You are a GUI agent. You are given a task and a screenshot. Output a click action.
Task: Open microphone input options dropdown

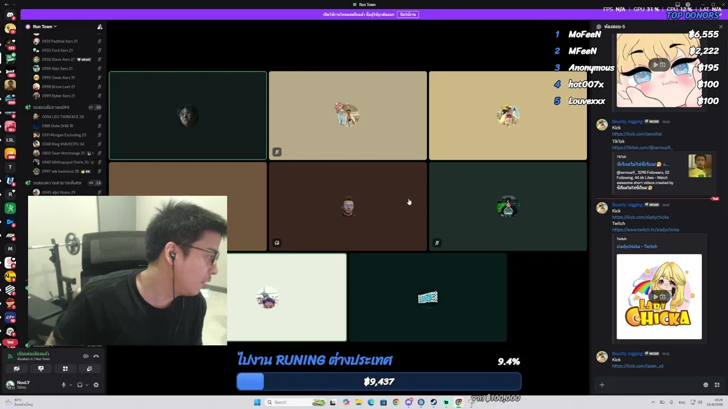[71, 385]
